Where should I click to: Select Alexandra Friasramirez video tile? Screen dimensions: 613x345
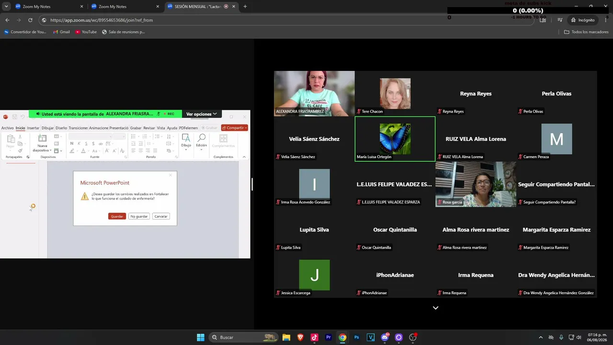click(x=314, y=93)
